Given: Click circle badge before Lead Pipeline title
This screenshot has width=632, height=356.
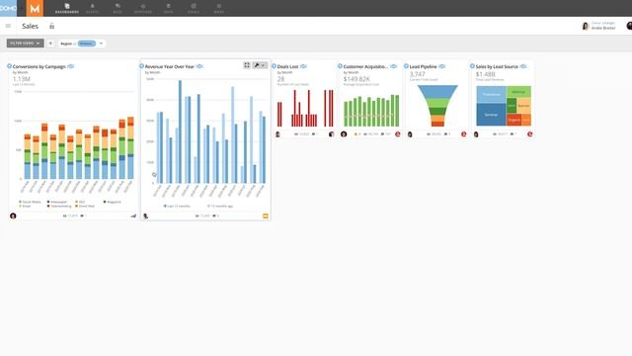Looking at the screenshot, I should point(406,66).
